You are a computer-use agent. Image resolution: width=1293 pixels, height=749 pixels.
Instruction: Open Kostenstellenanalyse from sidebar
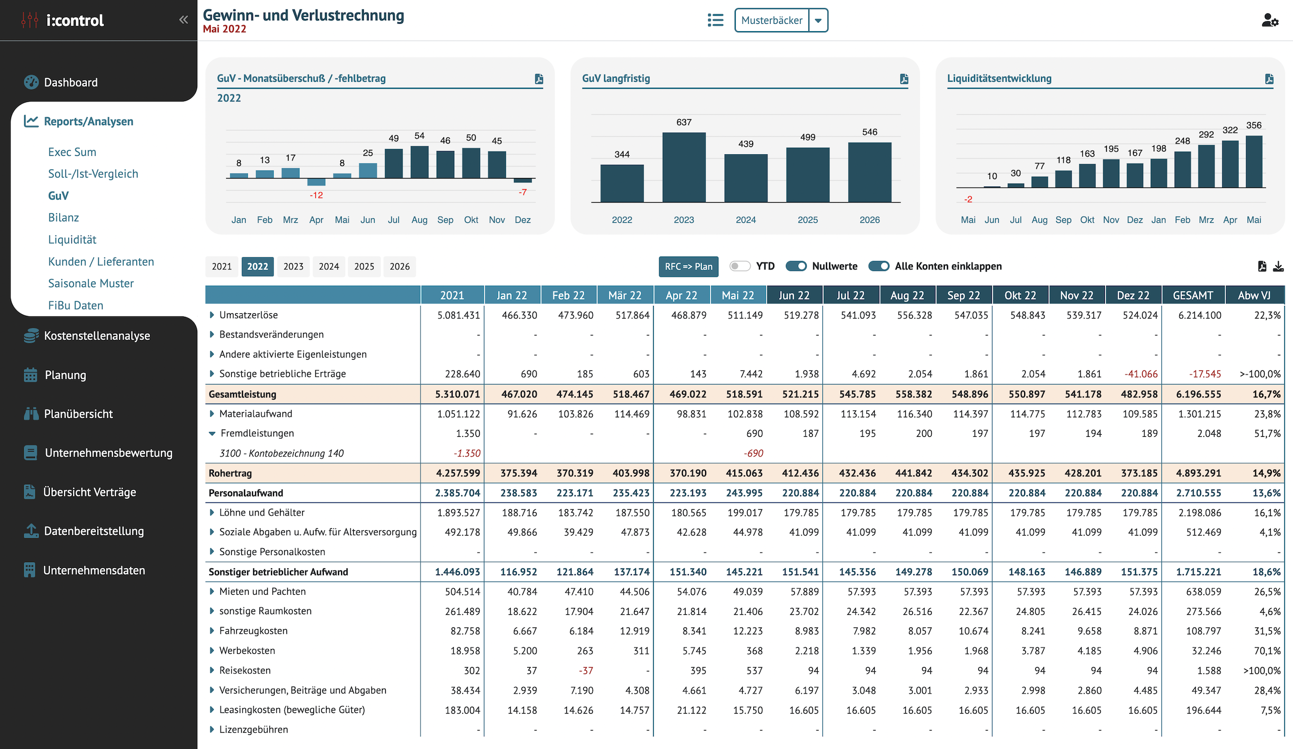point(97,336)
